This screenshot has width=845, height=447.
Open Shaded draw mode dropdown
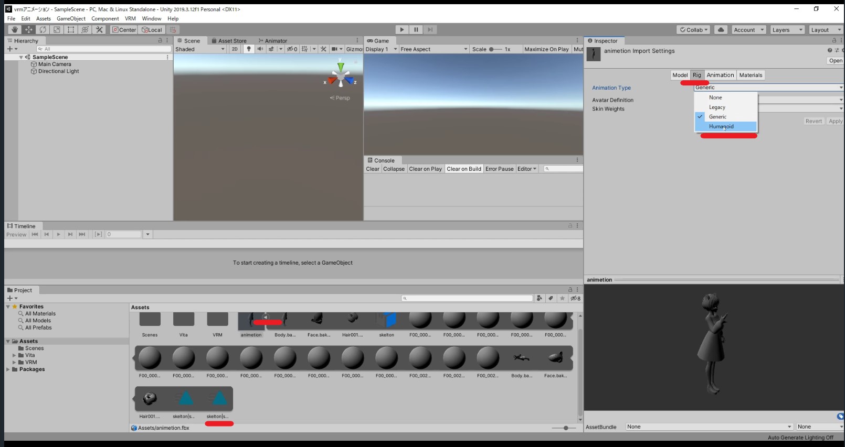(x=200, y=49)
